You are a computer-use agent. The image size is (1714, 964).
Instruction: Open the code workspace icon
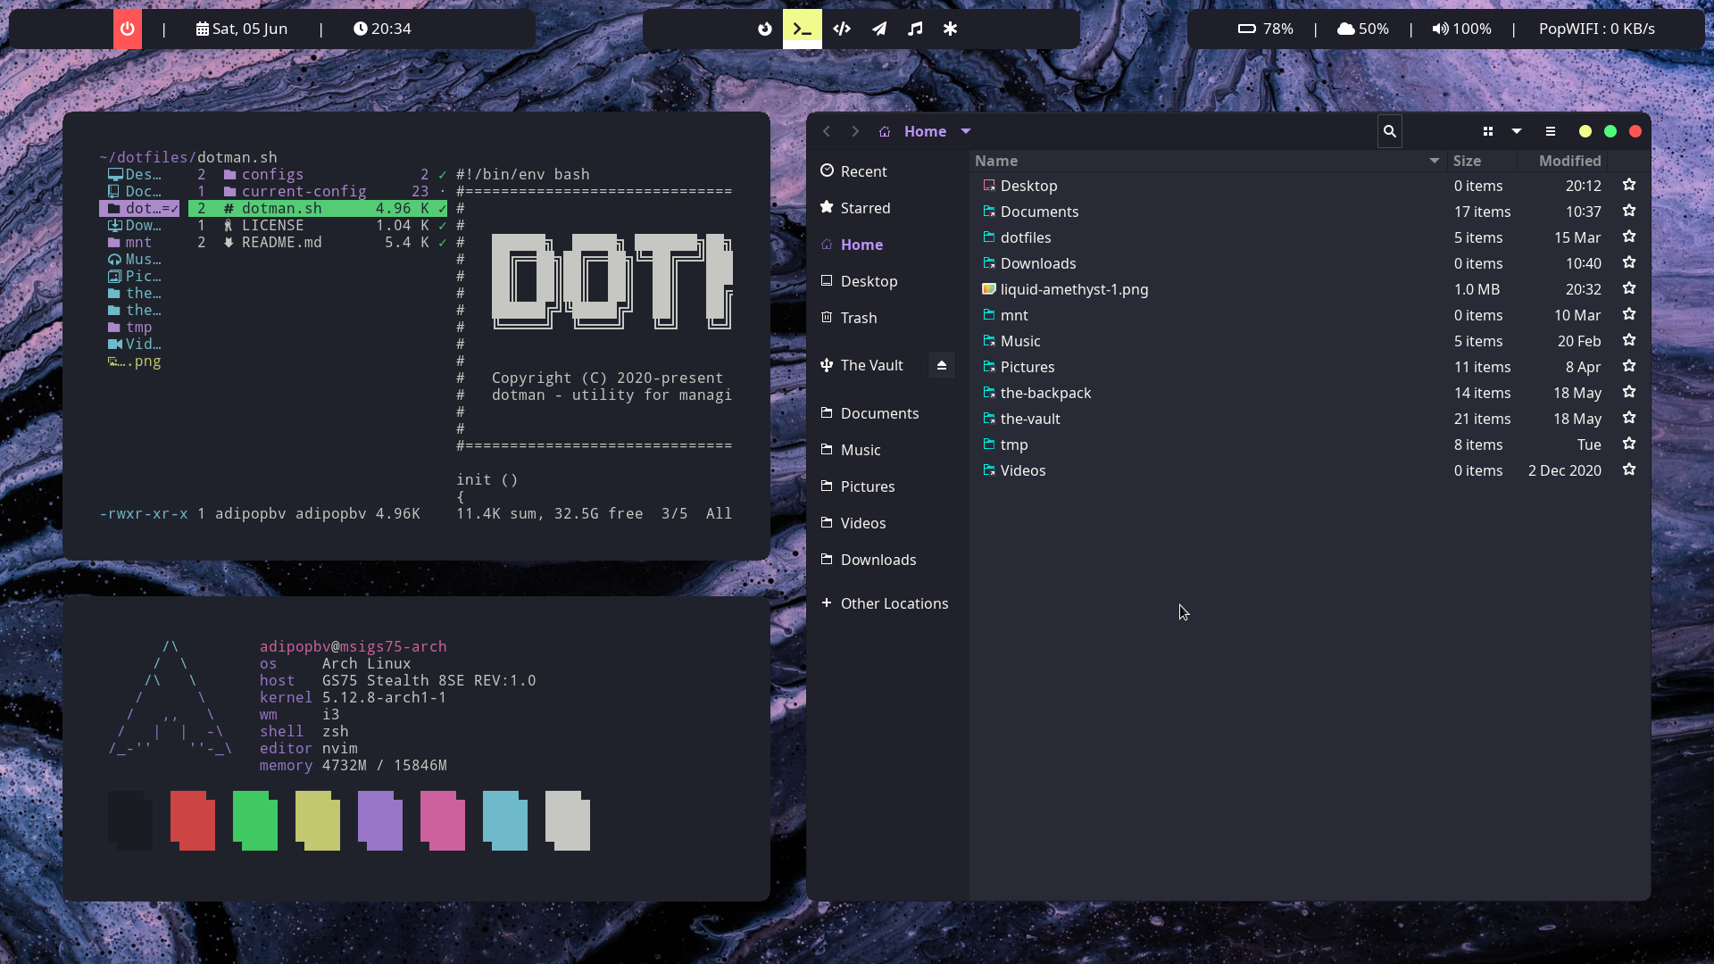(841, 29)
